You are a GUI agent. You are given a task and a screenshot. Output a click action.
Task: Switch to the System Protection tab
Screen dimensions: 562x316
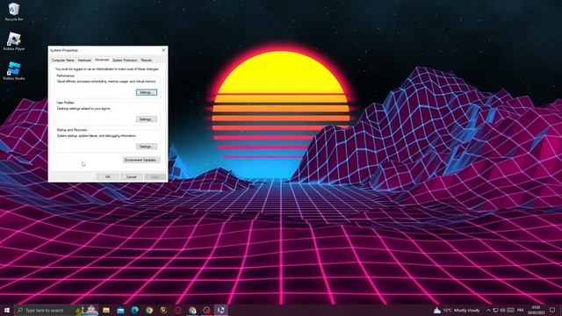click(x=125, y=61)
